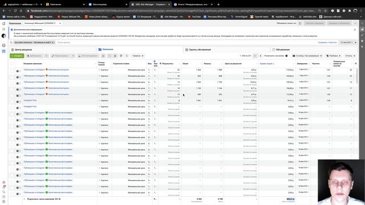The height and width of the screenshot is (205, 365).
Task: Click the browser back arrow
Action: (4, 11)
